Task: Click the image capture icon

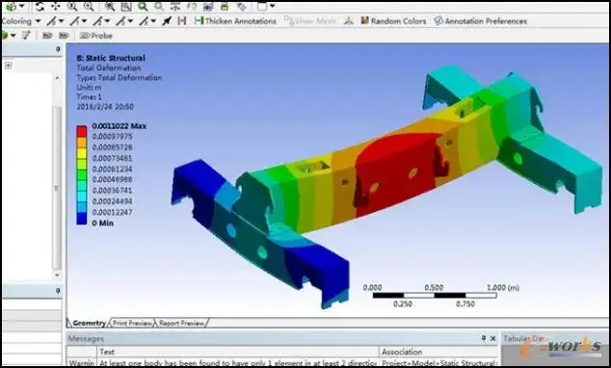Action: pyautogui.click(x=208, y=7)
